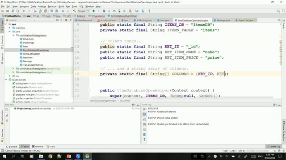Viewport: 286px width, 160px height.
Task: Open the Build Variants side panel
Action: click(2, 117)
